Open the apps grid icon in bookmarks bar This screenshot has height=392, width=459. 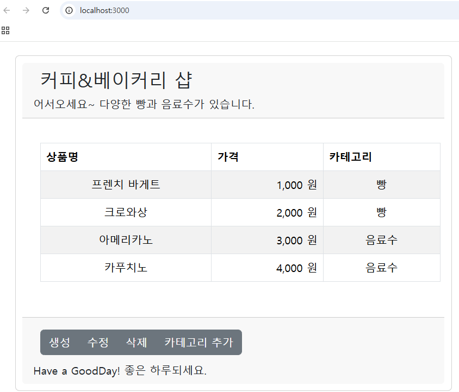5,30
